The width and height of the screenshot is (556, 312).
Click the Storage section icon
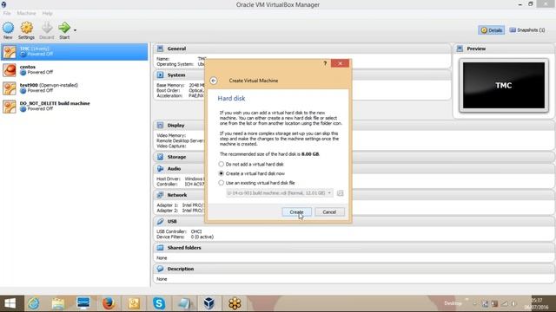(x=160, y=157)
